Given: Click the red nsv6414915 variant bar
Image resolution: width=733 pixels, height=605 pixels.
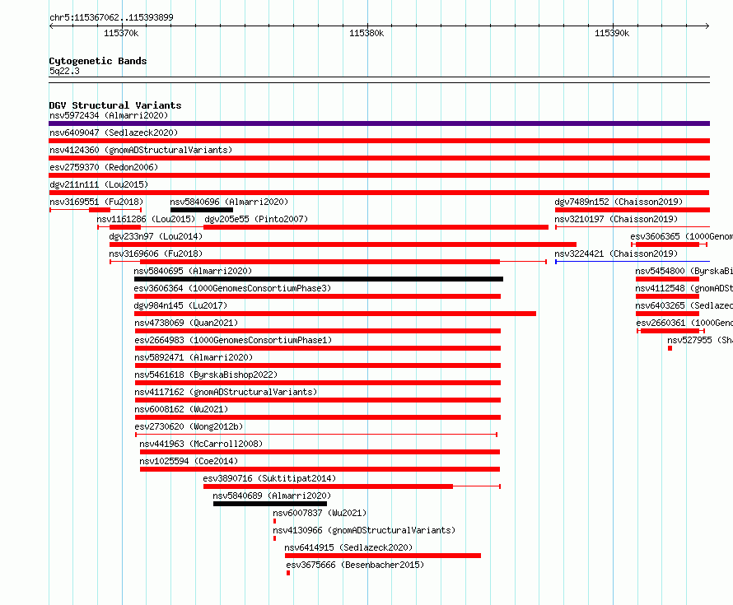Looking at the screenshot, I should (383, 556).
